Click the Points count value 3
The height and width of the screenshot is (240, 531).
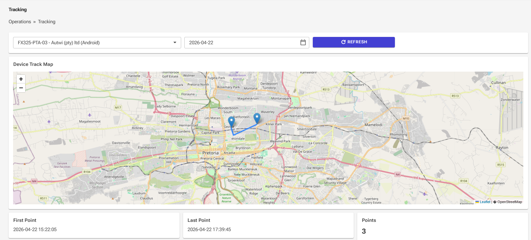pos(364,231)
